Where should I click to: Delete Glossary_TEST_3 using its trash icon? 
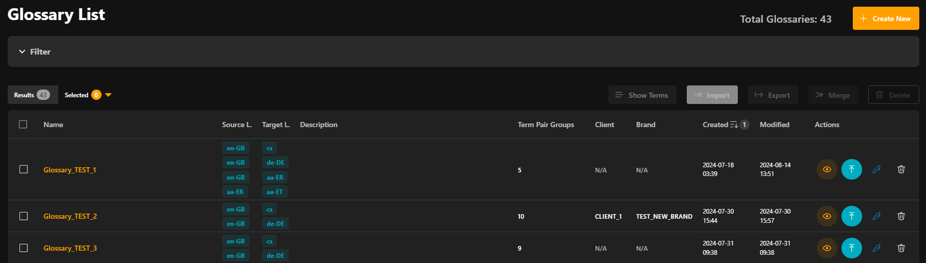coord(901,248)
